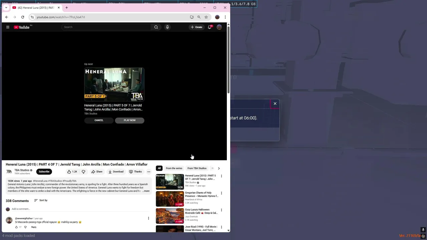Open YouTube notifications bell
Screen dimensions: 427x240
[x=209, y=27]
